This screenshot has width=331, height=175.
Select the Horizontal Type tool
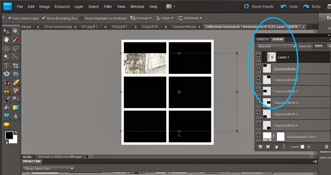[6, 66]
